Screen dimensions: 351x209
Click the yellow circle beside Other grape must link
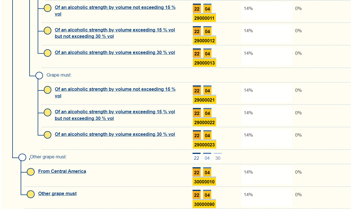[31, 194]
